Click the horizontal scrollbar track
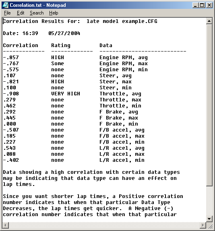Screen dimensions: 215x231 coord(104,225)
